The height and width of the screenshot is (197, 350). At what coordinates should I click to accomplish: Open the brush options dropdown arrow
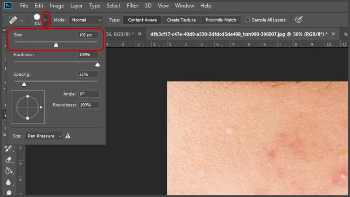click(x=46, y=20)
